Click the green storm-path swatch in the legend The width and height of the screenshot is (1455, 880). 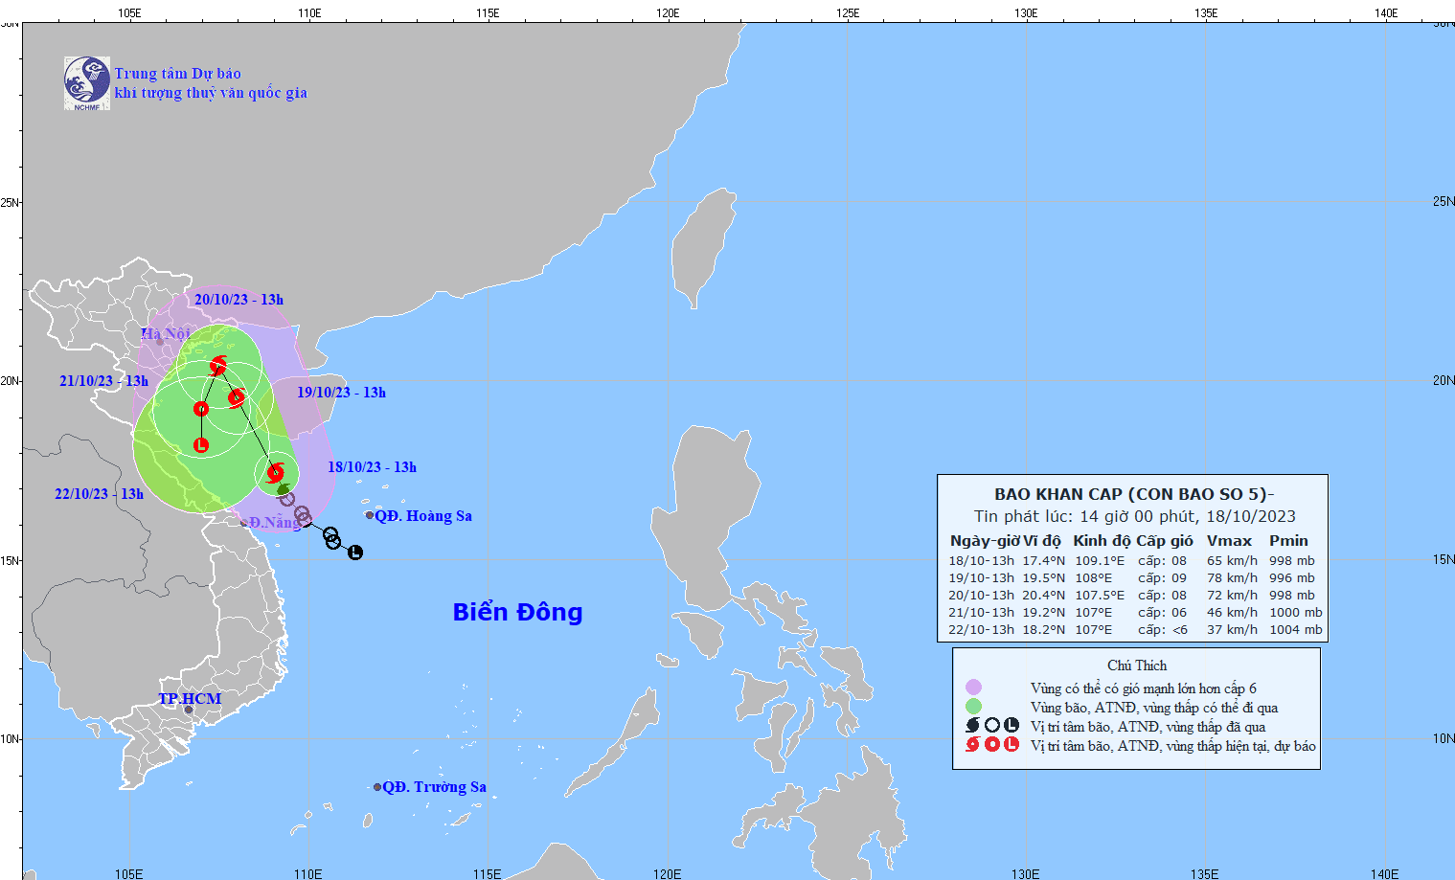click(x=973, y=707)
